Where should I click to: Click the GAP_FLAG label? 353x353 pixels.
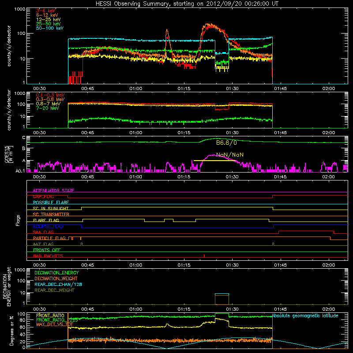(x=43, y=196)
